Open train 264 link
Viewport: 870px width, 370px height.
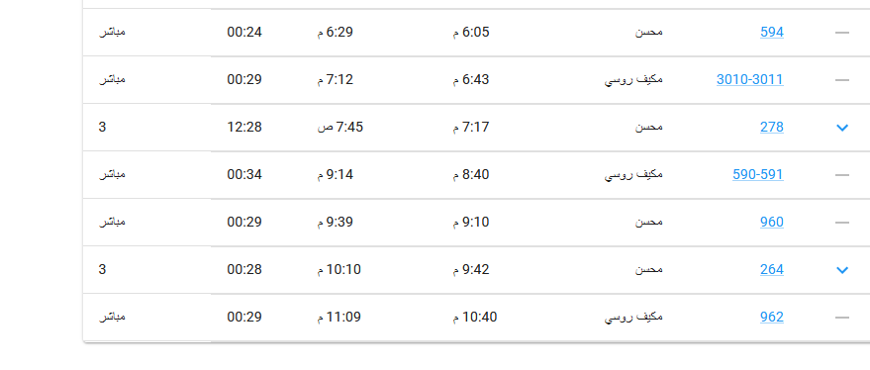pos(771,270)
